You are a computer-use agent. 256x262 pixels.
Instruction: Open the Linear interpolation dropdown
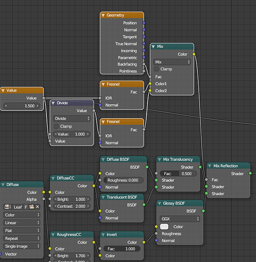pos(22,223)
